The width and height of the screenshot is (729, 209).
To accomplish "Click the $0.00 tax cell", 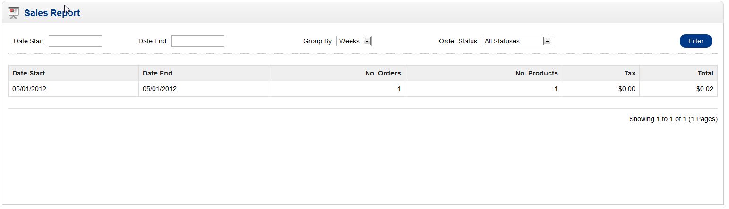I will (626, 89).
